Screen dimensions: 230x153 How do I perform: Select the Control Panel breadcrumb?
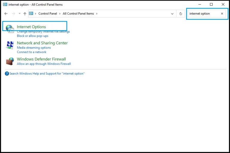tap(48, 14)
